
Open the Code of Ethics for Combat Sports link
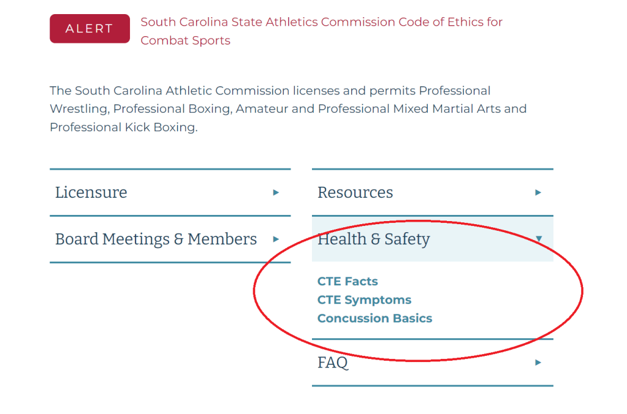pos(321,23)
